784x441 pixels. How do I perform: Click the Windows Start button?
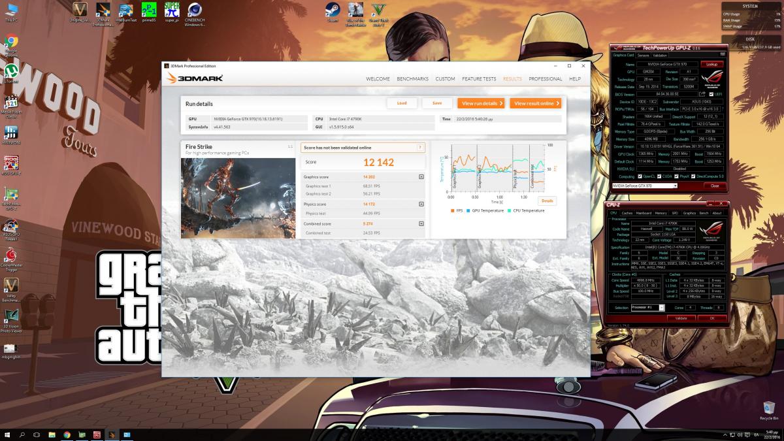click(7, 434)
